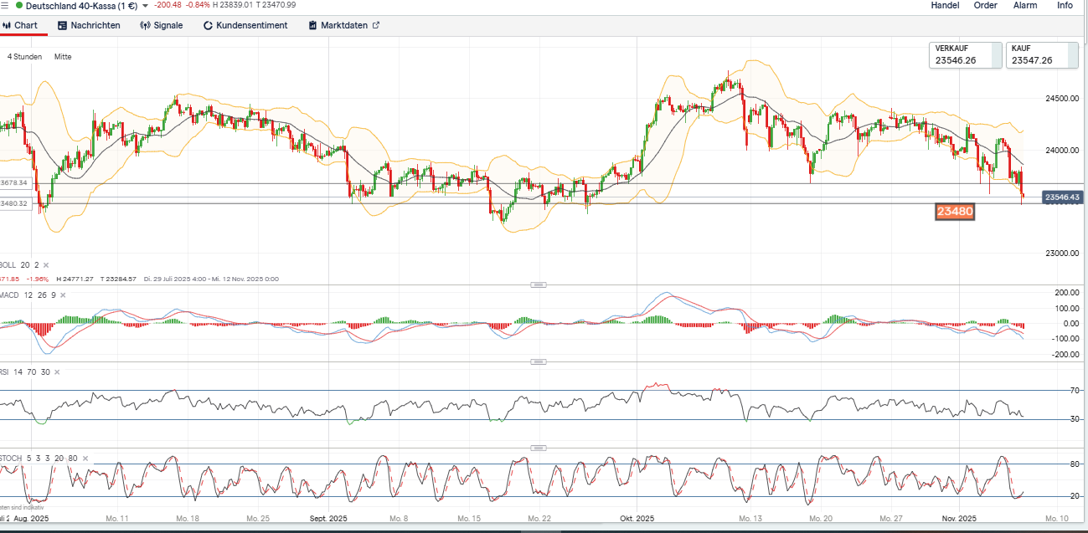Open the Alarm menu

pos(1025,5)
